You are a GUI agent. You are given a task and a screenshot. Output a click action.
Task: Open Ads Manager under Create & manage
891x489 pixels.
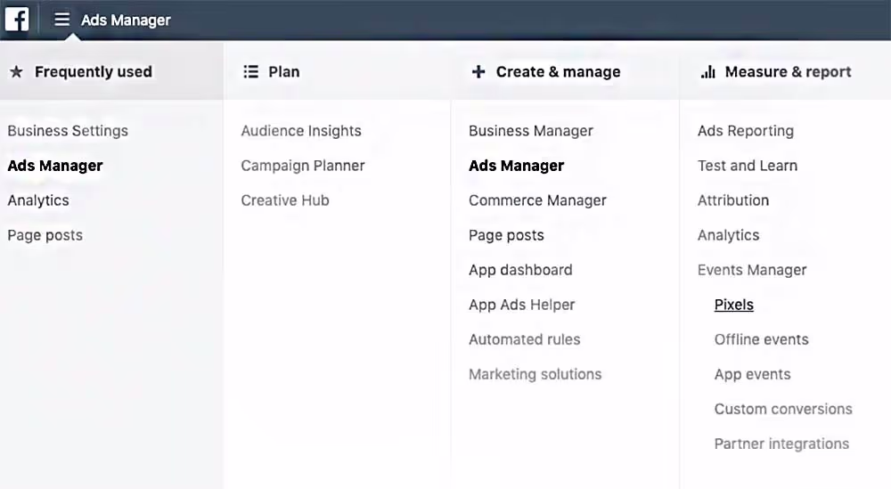tap(517, 166)
